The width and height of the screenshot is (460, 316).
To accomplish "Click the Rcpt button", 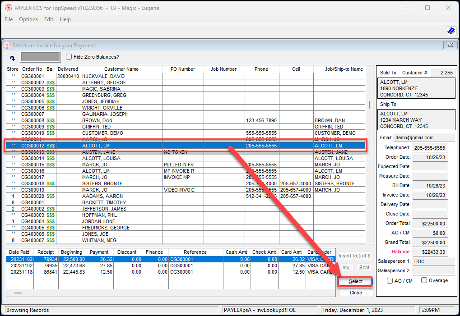I will [364, 267].
